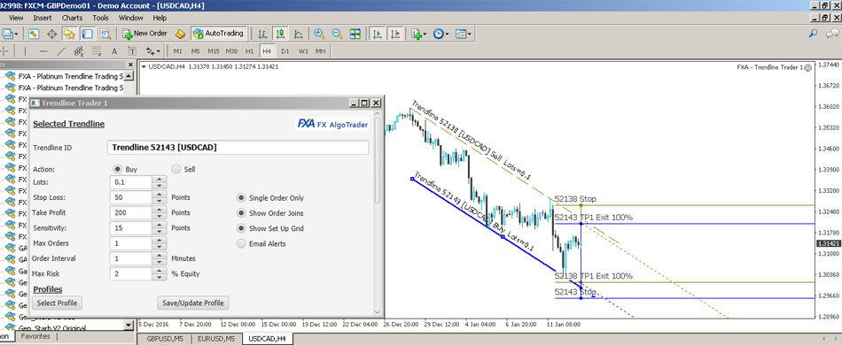Open the Favorites tab in Navigator
842x345 pixels.
35,336
